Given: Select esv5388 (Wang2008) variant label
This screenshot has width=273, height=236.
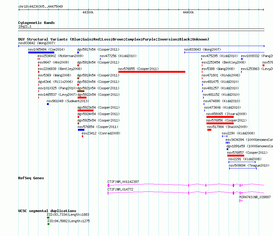Looking at the screenshot, I should coord(218,69).
